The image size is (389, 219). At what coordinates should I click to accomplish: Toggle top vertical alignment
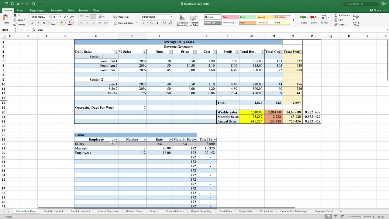pos(81,17)
